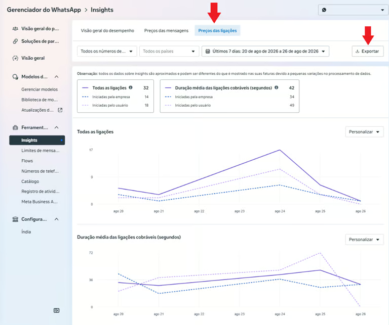Click the link icon beside Soluções de par...
Image resolution: width=389 pixels, height=325 pixels.
15,41
